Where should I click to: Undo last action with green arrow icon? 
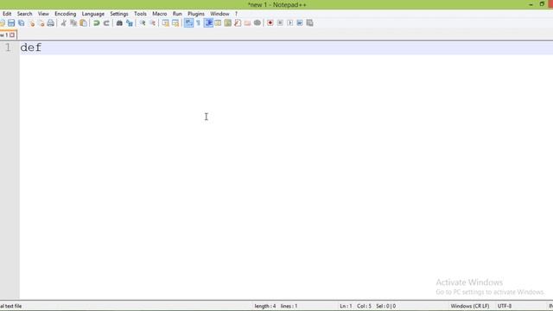[x=96, y=23]
